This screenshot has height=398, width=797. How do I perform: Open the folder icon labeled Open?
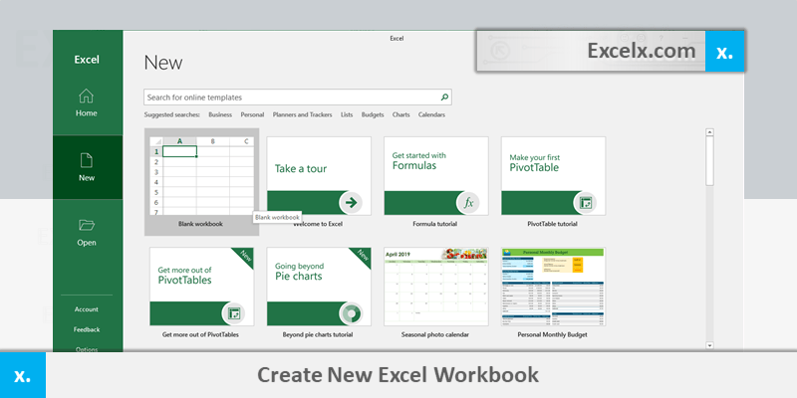point(87,225)
